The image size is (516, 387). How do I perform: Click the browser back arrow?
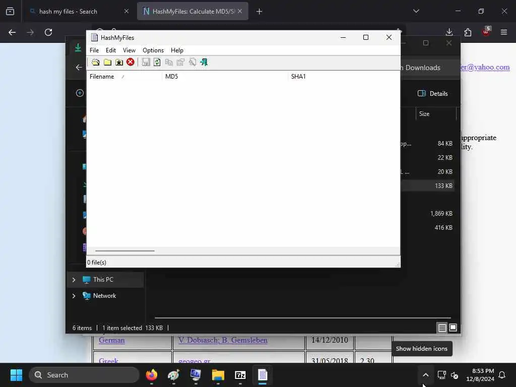click(12, 32)
